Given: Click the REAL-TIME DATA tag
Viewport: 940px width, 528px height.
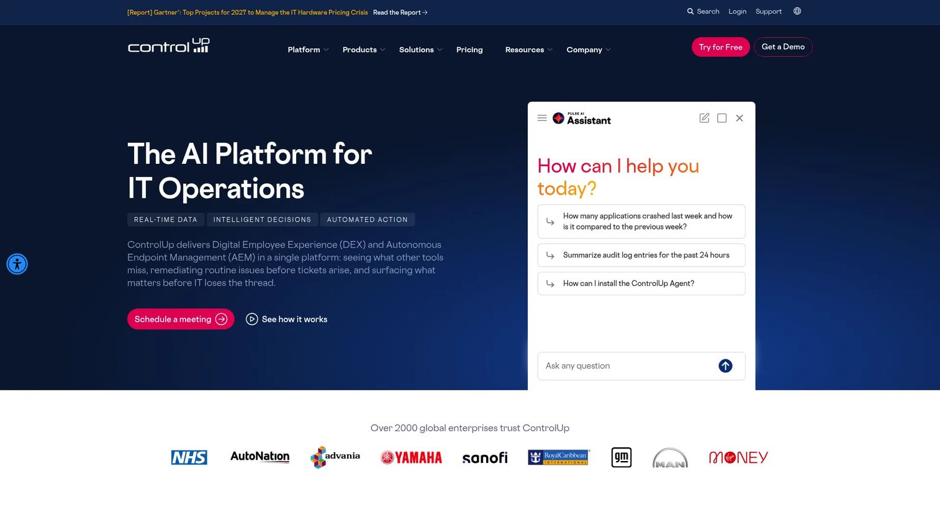Looking at the screenshot, I should 166,220.
